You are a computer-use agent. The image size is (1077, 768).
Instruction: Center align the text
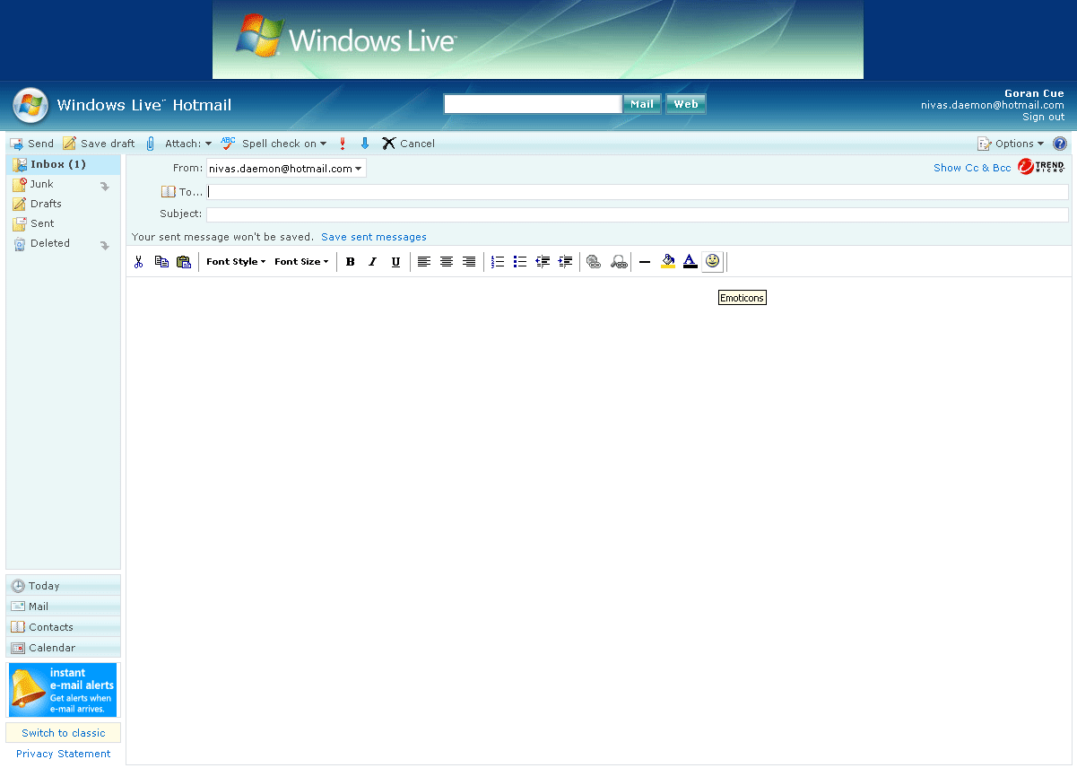(447, 262)
